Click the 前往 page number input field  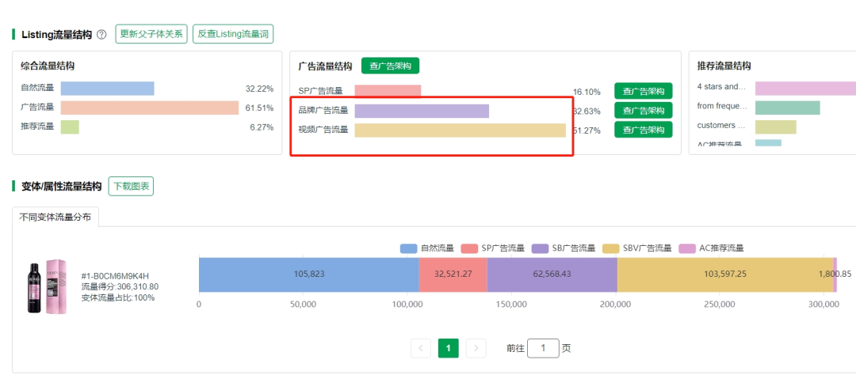[543, 348]
